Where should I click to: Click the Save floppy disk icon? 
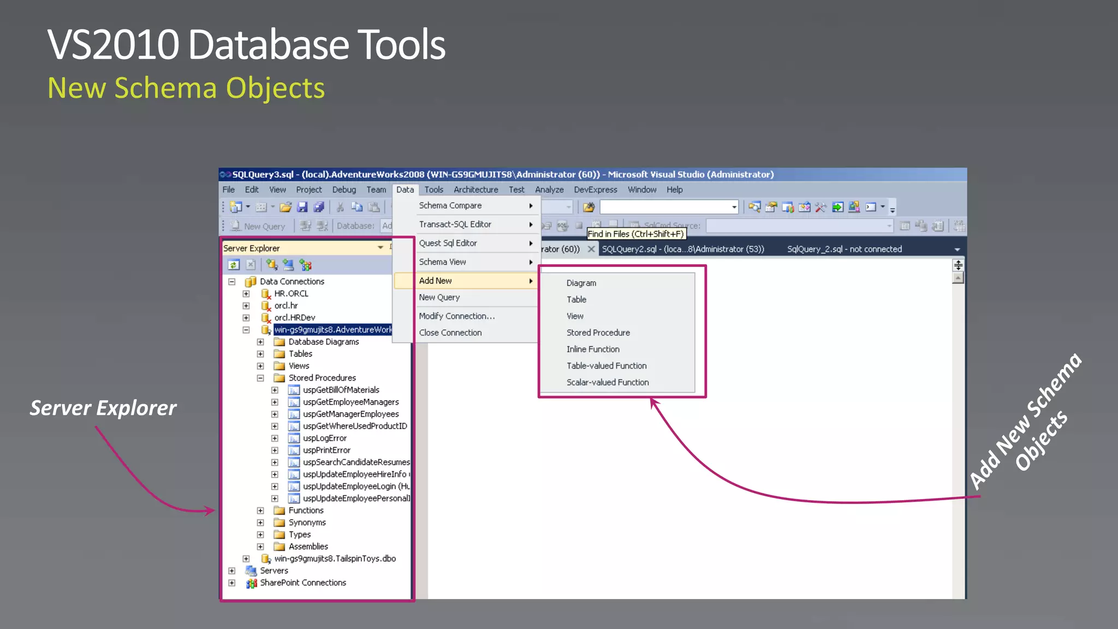(x=302, y=207)
